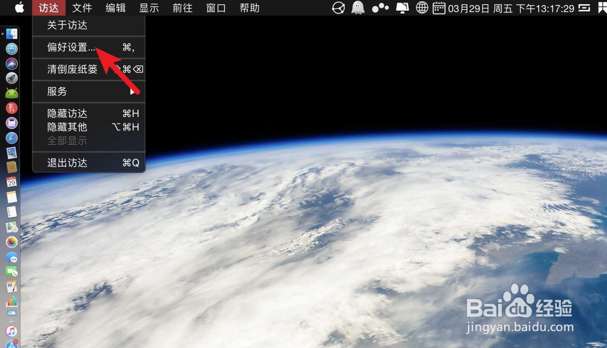Viewport: 607px width, 348px height.
Task: Open Siri from the Dock
Action: [12, 64]
